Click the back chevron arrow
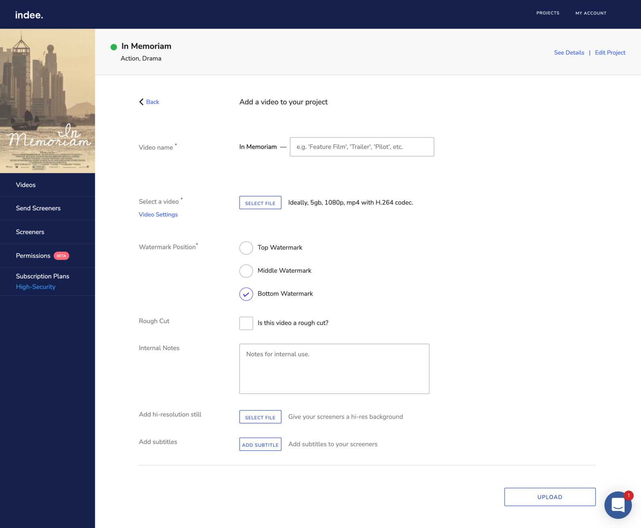This screenshot has height=528, width=641. (141, 102)
